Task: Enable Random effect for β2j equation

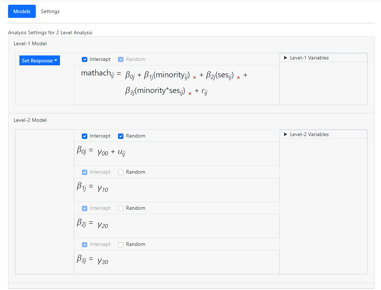Action: (121, 208)
